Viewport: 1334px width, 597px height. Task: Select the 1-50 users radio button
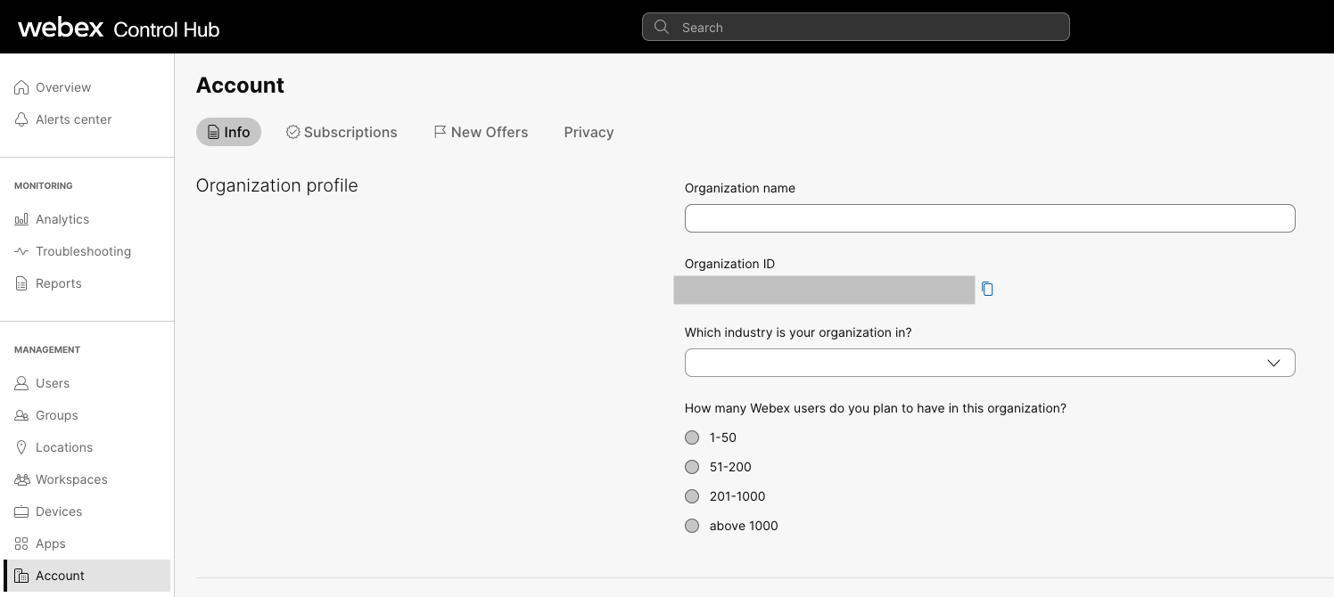point(692,438)
